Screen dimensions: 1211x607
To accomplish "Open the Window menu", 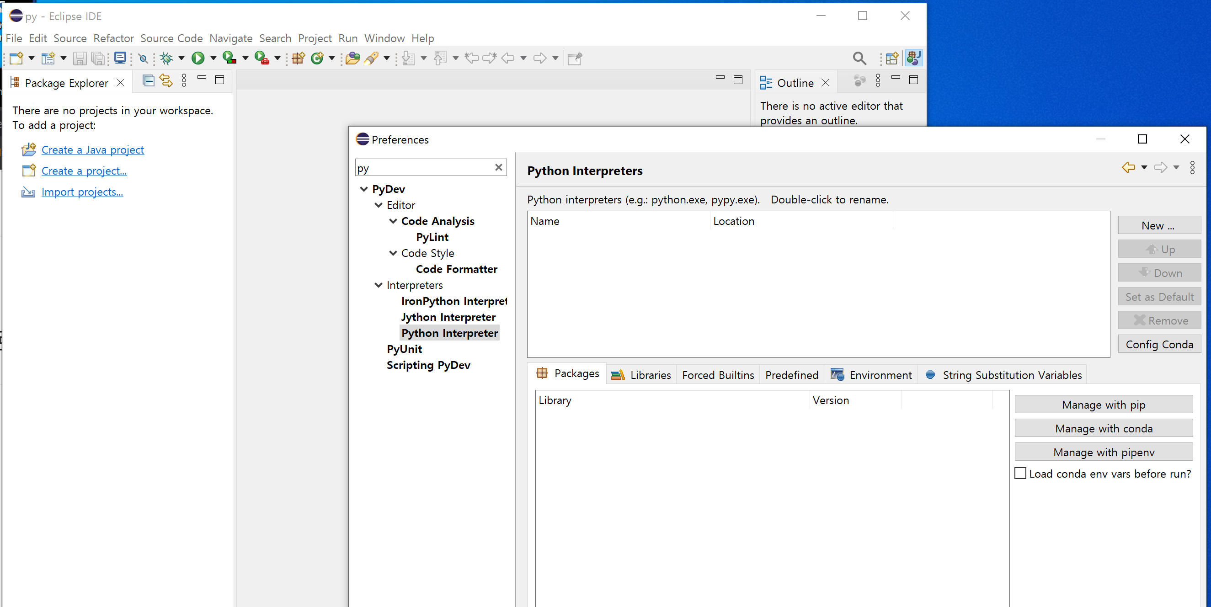I will coord(384,38).
